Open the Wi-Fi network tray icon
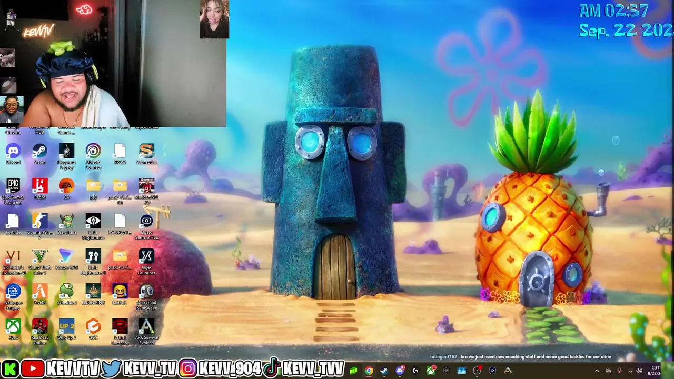 pyautogui.click(x=630, y=371)
